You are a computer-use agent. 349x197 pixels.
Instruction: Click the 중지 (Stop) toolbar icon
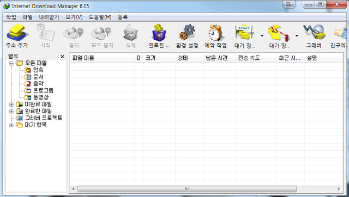pyautogui.click(x=74, y=33)
